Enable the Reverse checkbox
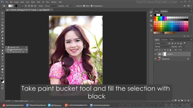Screen dimensions: 193x108 (75, 6)
